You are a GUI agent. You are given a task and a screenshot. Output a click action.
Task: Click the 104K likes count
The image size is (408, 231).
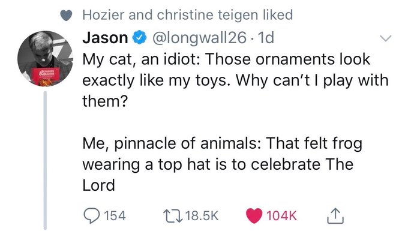[x=281, y=216]
